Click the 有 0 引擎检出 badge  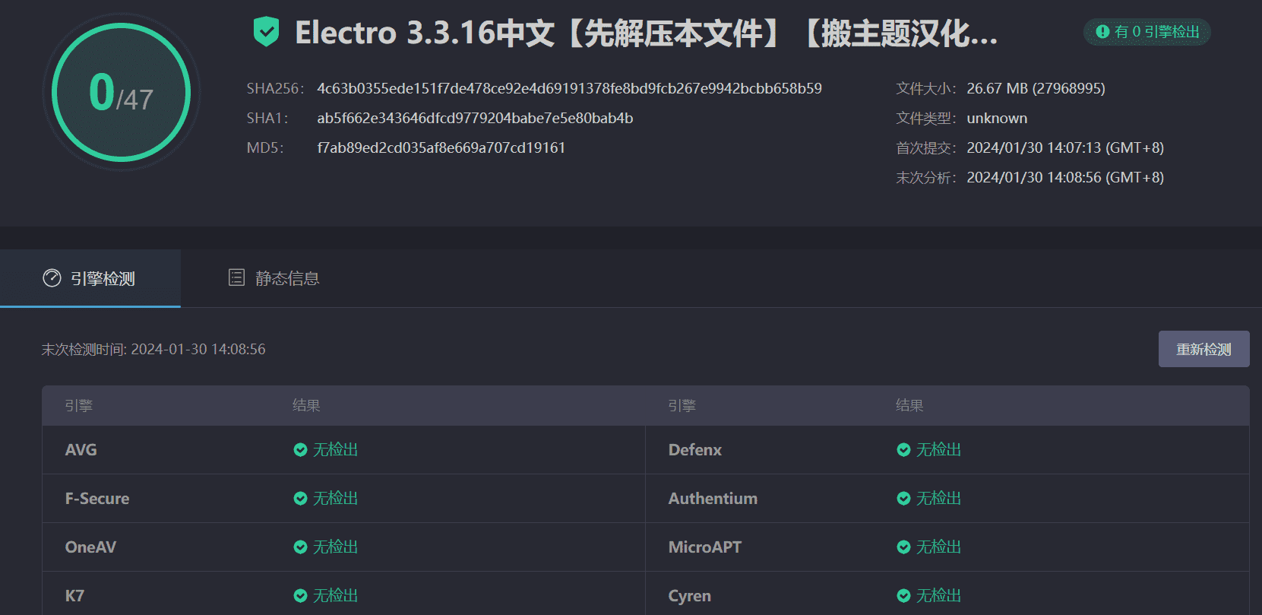[1147, 32]
